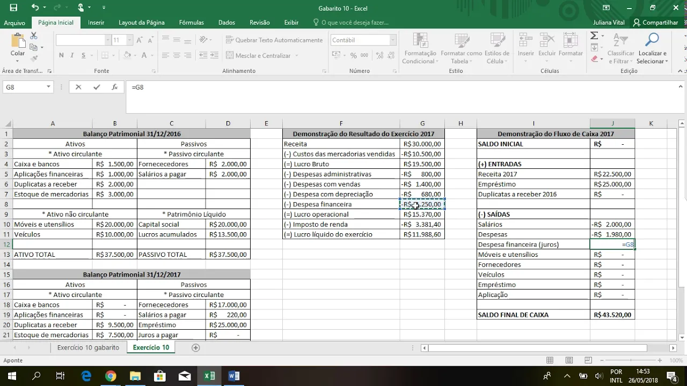Click the Format Painter brush icon
Viewport: 687px width, 386px height.
click(x=34, y=58)
